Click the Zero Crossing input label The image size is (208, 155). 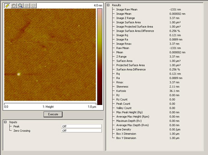click(x=22, y=131)
